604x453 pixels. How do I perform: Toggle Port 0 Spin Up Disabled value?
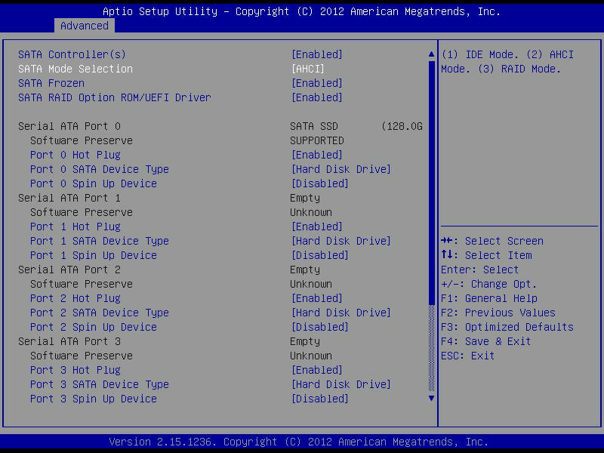pos(320,183)
